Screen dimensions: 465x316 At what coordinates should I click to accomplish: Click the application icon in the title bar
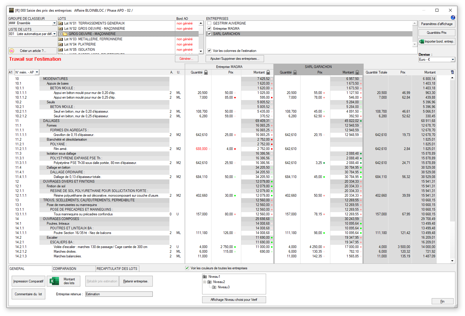coord(11,10)
